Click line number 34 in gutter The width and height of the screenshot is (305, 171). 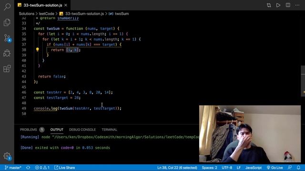coord(24,28)
